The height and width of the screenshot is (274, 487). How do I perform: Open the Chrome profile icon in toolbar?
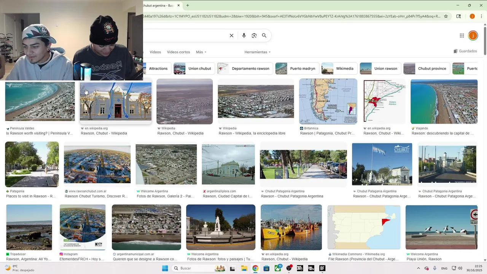472,16
